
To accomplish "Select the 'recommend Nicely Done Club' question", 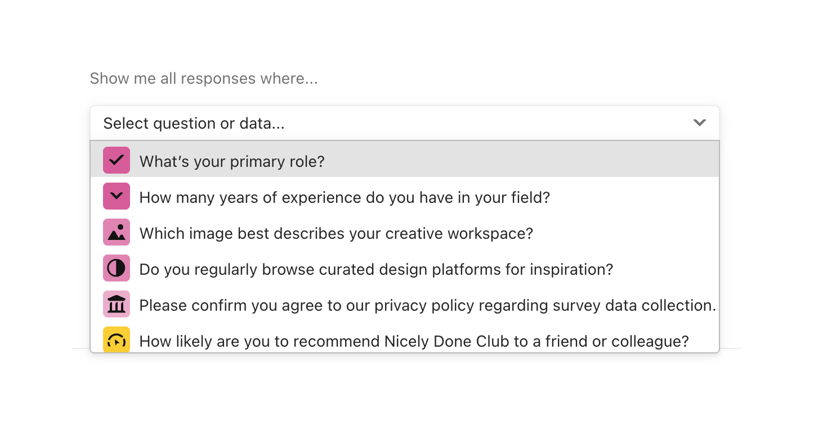I will click(x=414, y=341).
